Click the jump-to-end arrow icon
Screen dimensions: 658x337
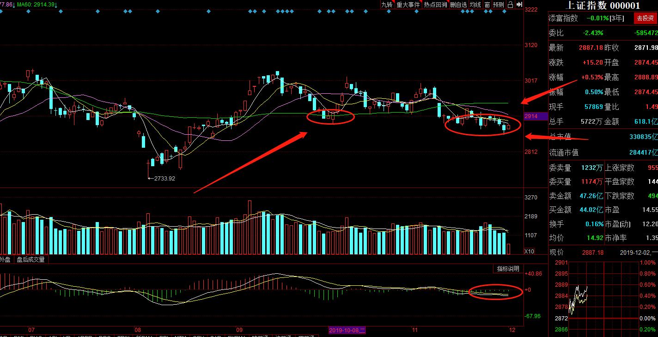[x=519, y=5]
